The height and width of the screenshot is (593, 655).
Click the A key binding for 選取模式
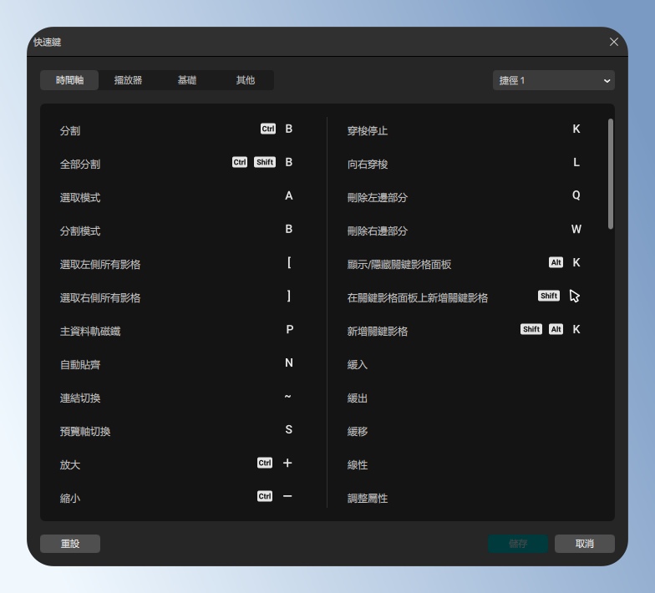click(288, 196)
